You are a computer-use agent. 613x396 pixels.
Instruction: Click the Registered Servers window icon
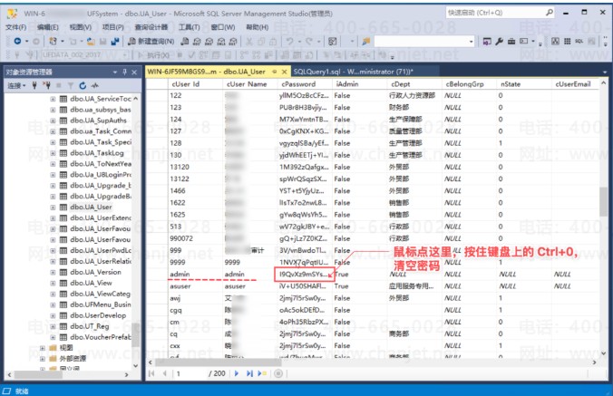pyautogui.click(x=487, y=41)
